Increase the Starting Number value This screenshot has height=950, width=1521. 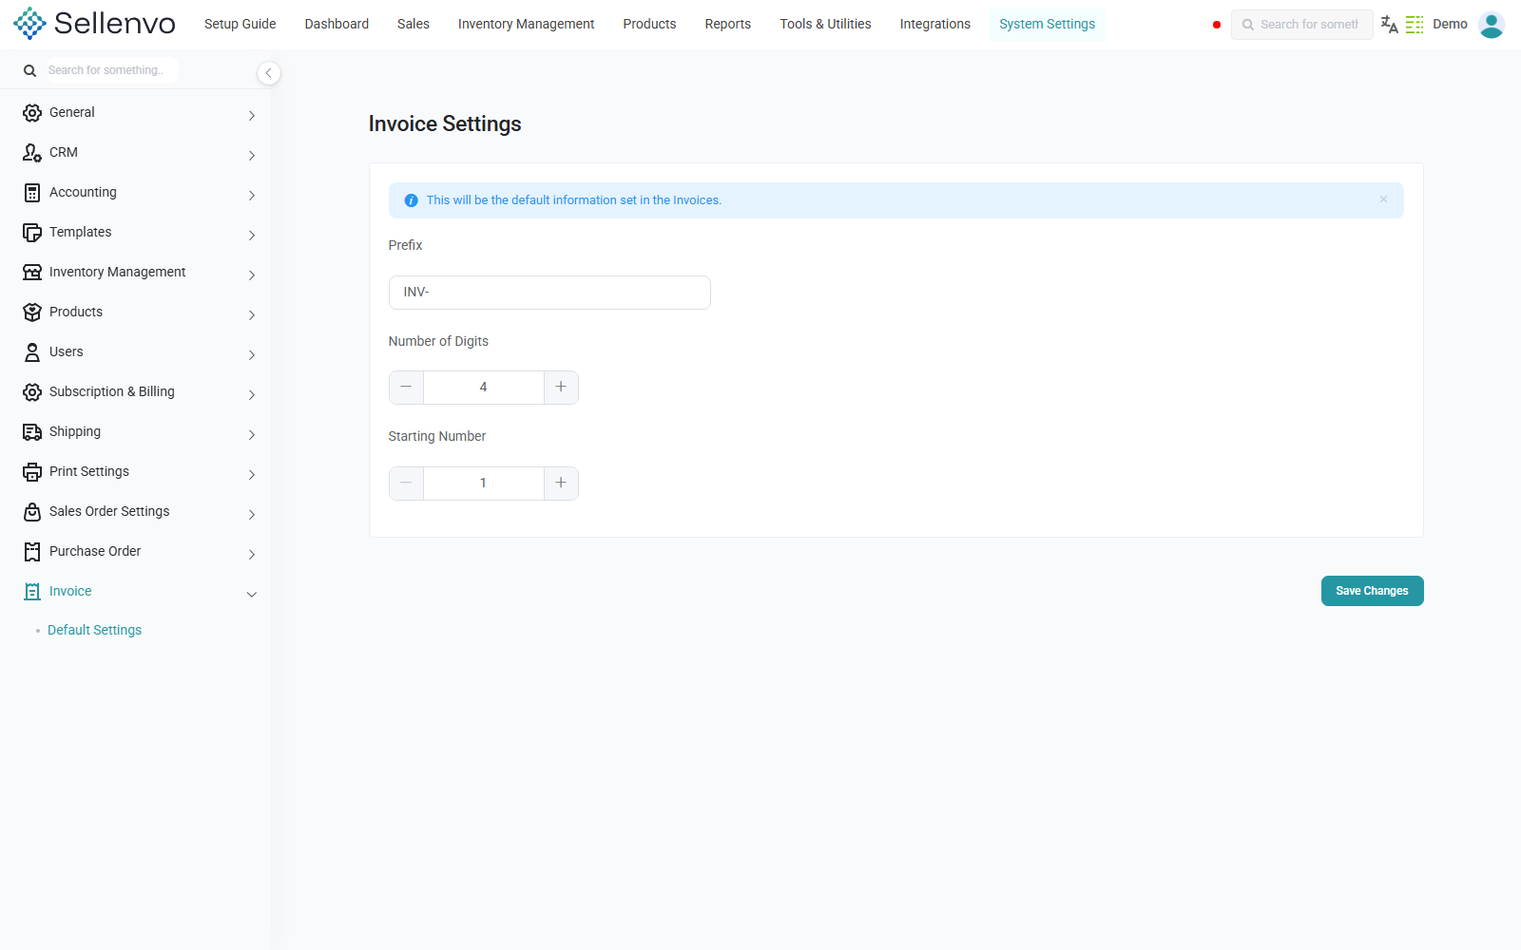coord(561,484)
